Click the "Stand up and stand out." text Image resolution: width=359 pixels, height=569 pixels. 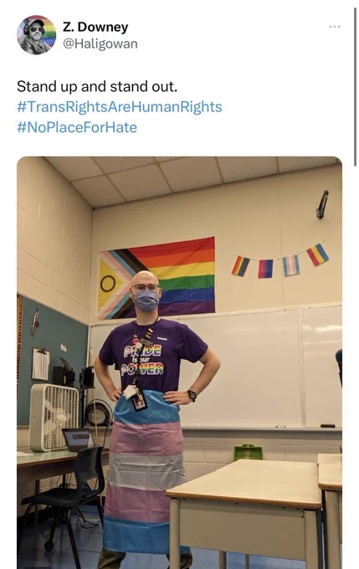pyautogui.click(x=97, y=86)
